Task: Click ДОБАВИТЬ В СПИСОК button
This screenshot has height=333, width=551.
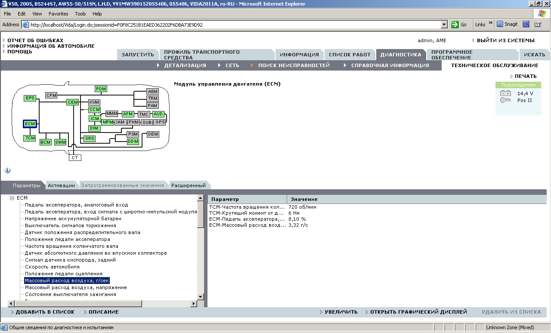Action: click(x=45, y=312)
